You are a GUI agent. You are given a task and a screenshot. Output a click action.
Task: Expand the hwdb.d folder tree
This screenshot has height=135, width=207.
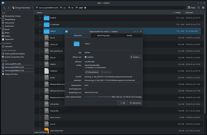pos(40,18)
